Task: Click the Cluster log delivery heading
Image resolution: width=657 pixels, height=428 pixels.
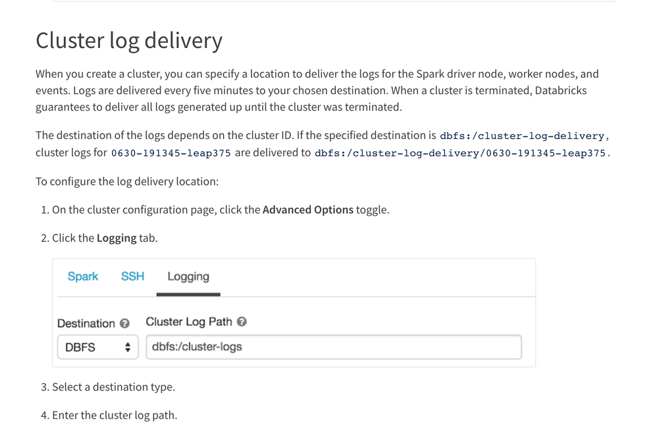Action: tap(129, 40)
